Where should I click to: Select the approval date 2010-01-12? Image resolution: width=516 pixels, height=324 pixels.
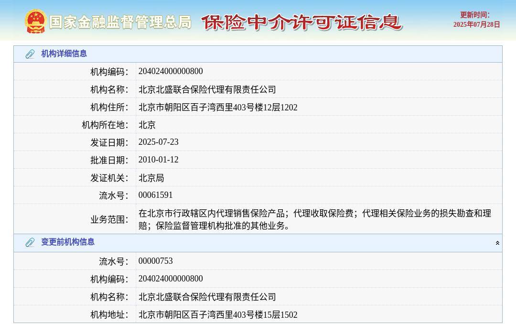(158, 160)
